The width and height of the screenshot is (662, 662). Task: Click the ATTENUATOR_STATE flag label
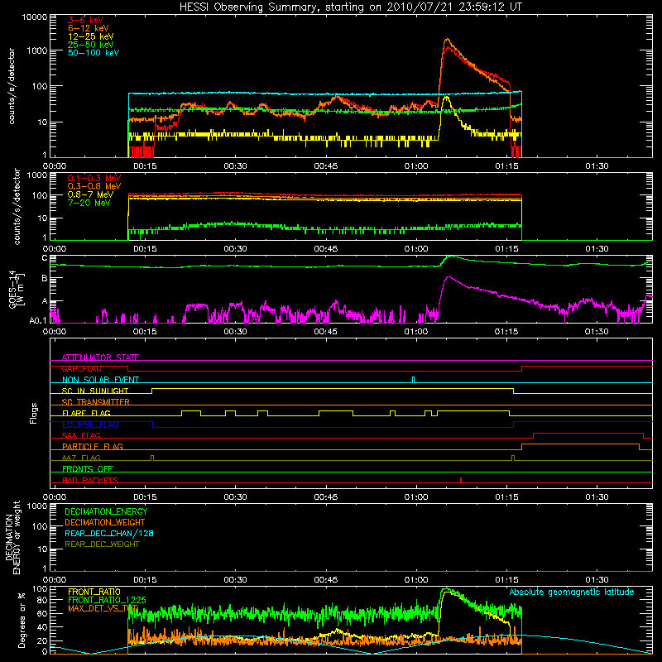tap(100, 357)
